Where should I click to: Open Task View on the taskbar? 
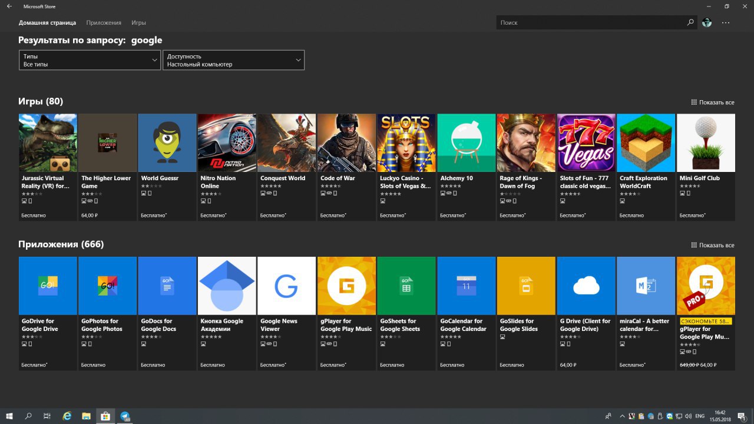click(x=47, y=416)
